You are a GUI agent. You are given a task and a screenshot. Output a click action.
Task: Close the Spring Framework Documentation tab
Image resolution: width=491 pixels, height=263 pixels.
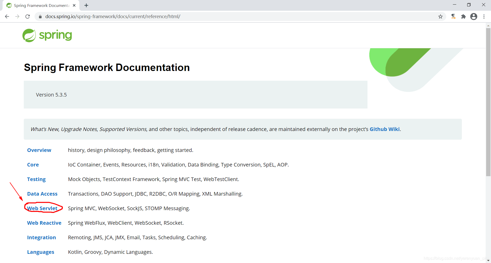pos(74,5)
